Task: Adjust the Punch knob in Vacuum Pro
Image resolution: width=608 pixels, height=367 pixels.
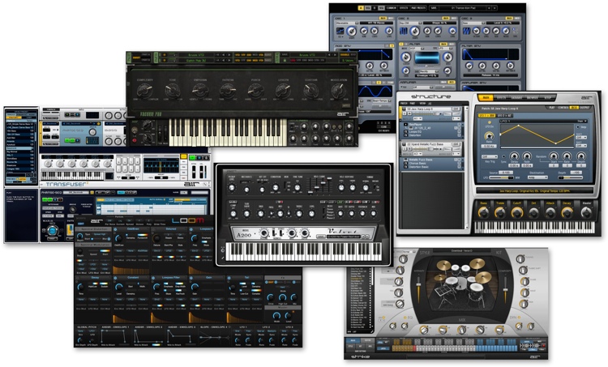Action: 255,92
